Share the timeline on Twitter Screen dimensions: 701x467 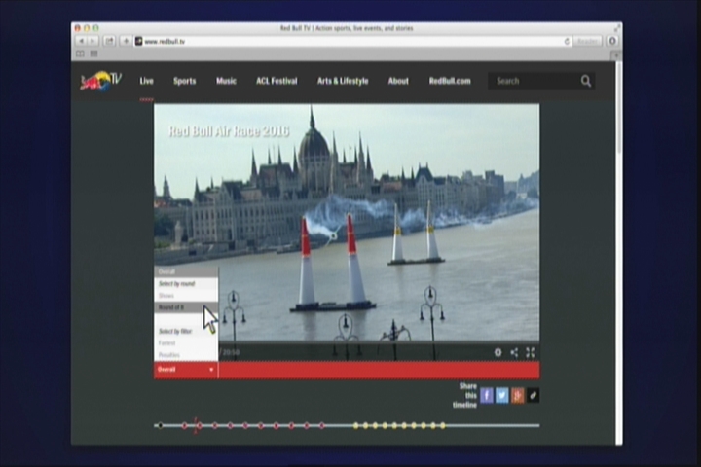click(x=502, y=396)
